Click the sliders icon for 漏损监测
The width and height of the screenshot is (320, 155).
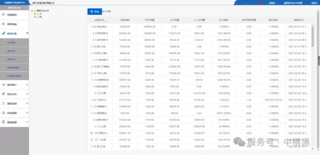(x=3, y=103)
